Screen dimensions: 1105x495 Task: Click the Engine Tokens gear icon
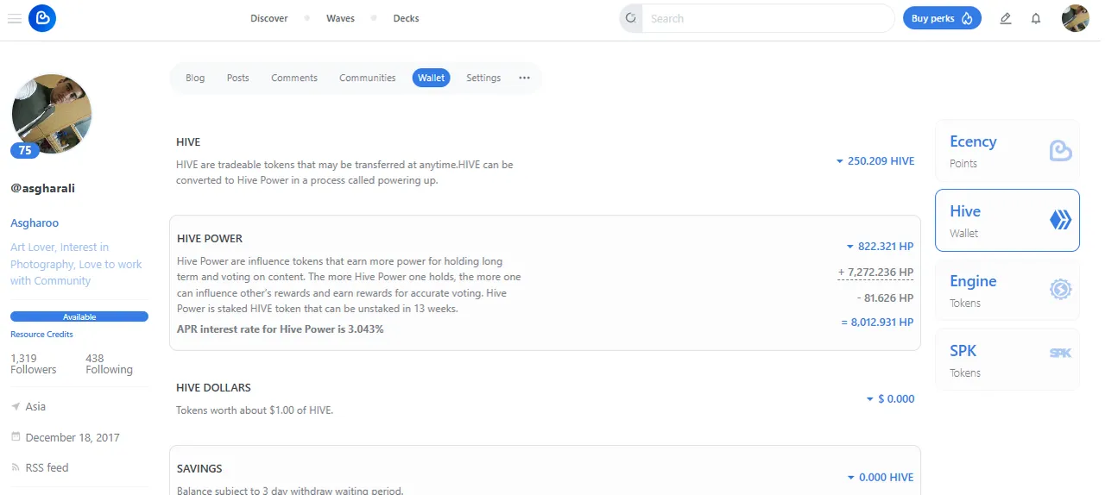tap(1060, 290)
